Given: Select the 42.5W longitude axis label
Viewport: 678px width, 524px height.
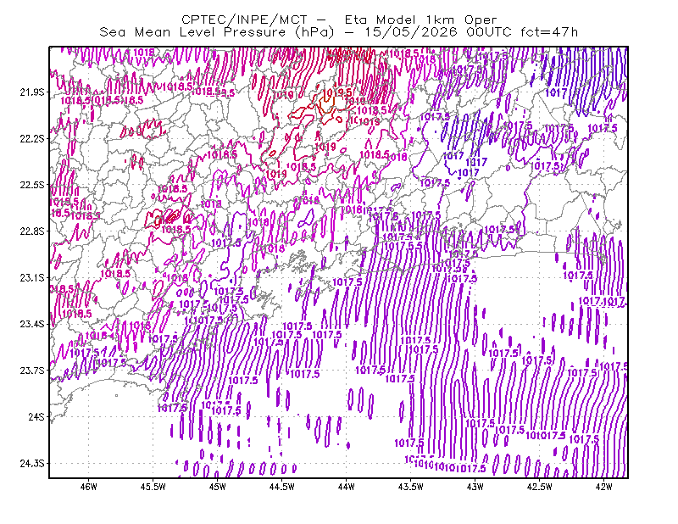Looking at the screenshot, I should (x=540, y=487).
